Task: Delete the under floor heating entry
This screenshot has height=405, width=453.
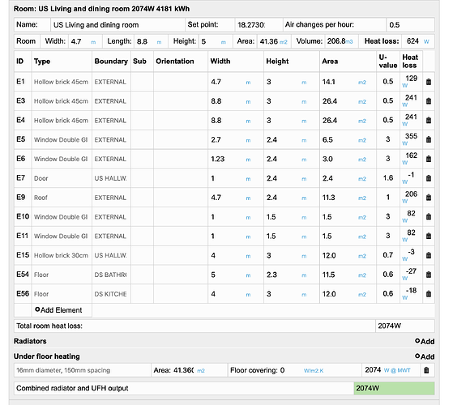Action: coord(426,370)
